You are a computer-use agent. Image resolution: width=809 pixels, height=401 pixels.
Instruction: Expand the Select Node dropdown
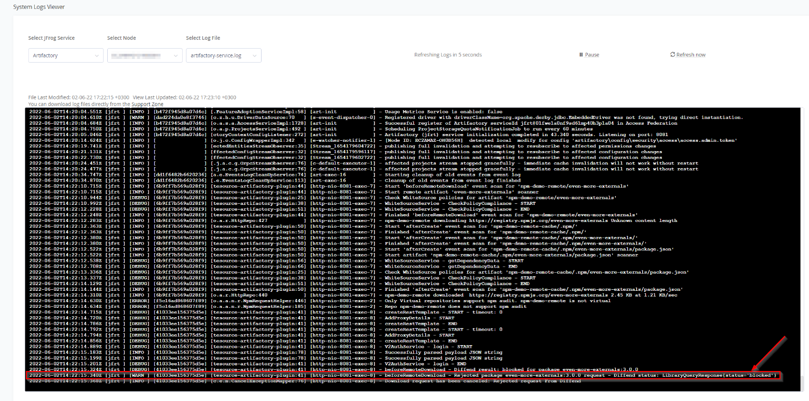coord(145,55)
